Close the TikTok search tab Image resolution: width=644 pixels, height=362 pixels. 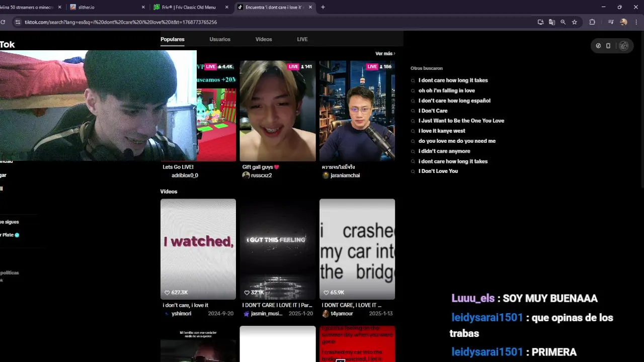pos(310,7)
